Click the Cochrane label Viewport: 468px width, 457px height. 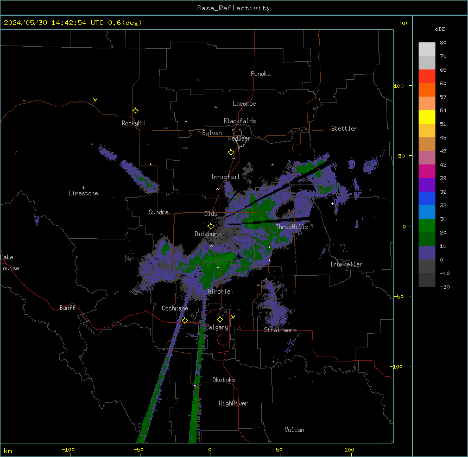[175, 308]
